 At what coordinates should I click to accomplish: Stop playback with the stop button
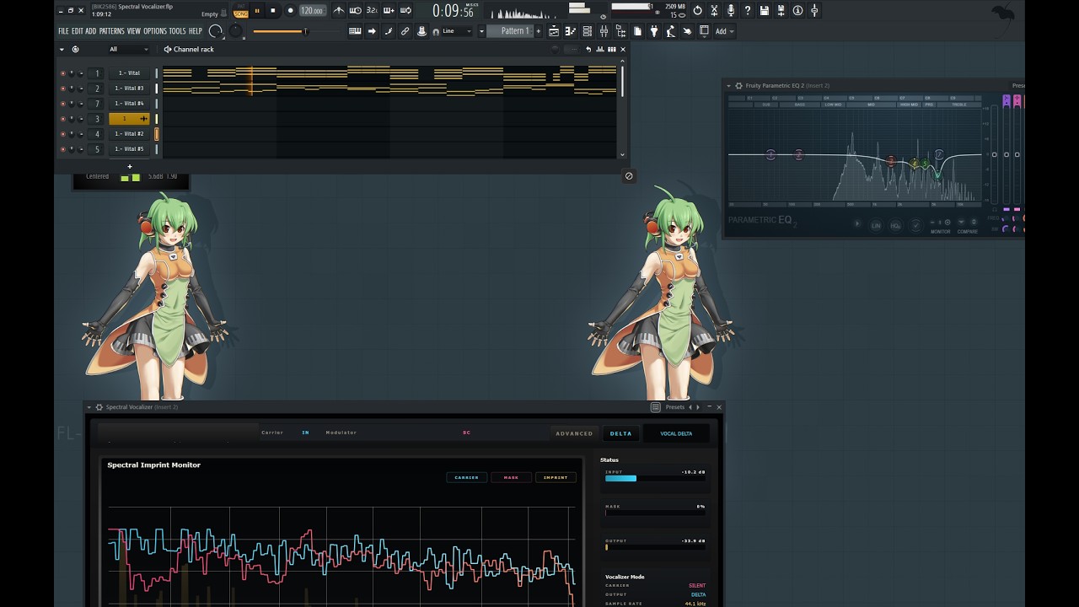click(x=272, y=11)
